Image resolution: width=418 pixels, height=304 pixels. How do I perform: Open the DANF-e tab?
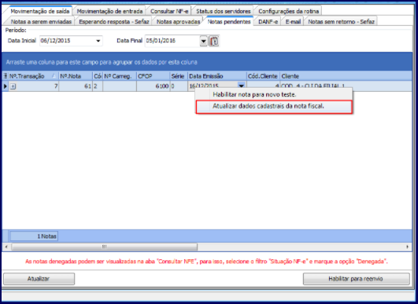(268, 21)
